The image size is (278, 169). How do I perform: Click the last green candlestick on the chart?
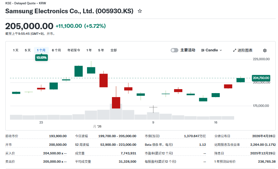240,80
